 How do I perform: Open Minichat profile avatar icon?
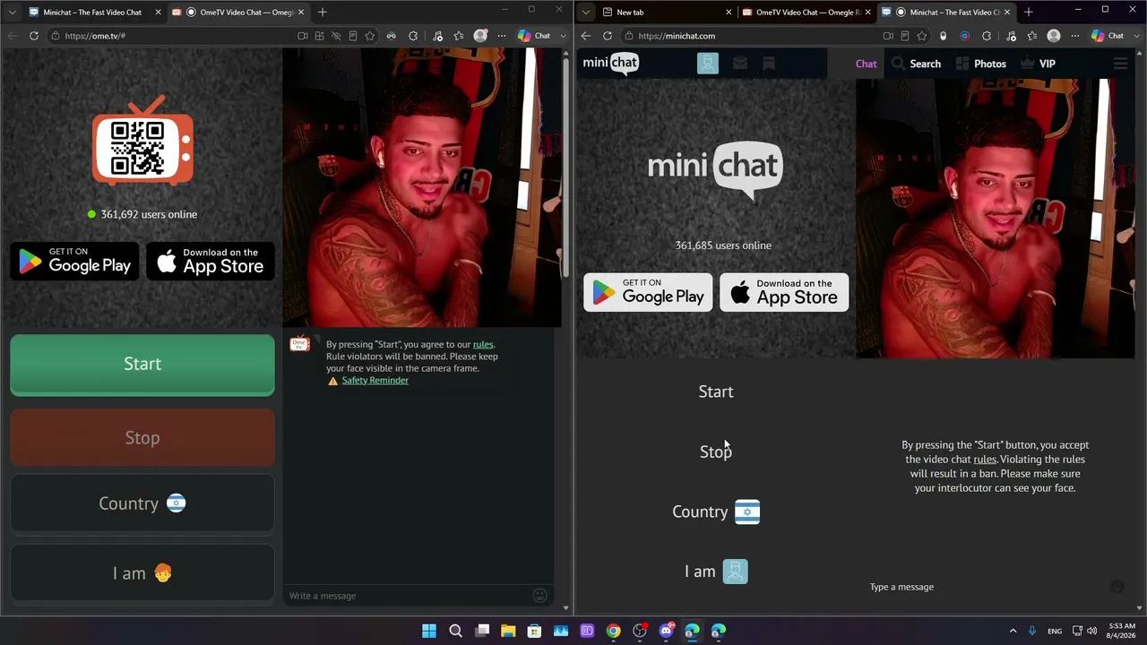(x=708, y=64)
